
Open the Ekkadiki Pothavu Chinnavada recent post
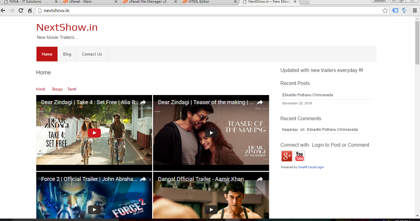coord(308,95)
